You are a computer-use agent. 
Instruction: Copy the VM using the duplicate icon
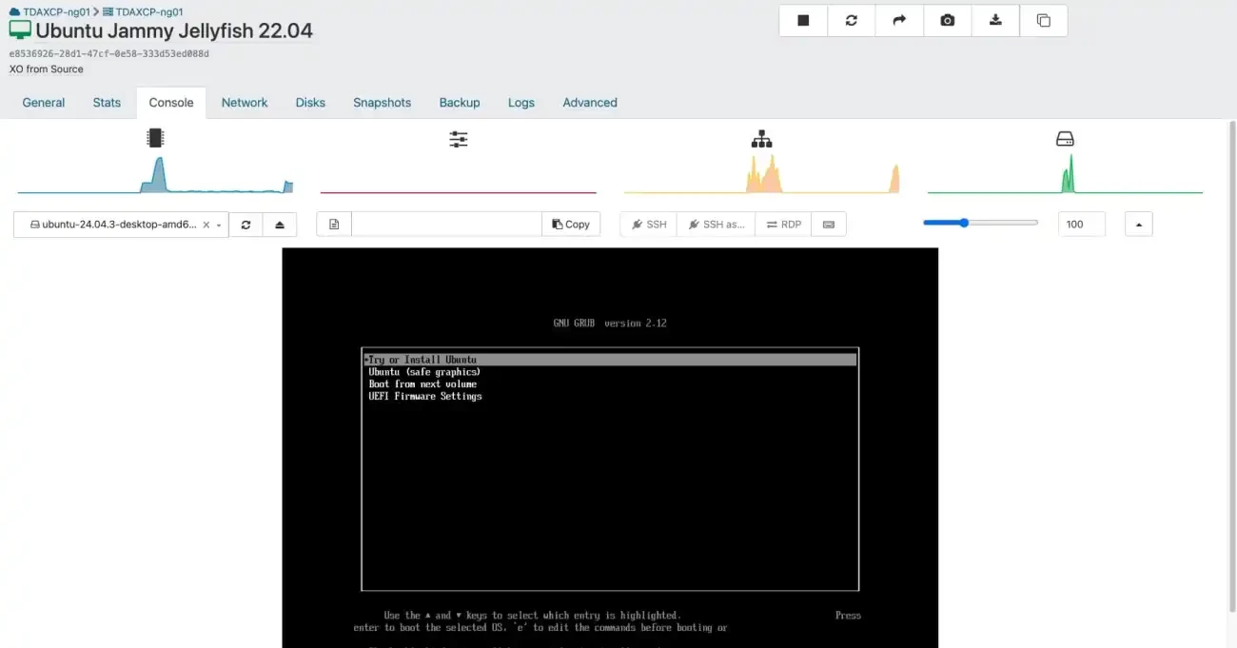[1043, 20]
